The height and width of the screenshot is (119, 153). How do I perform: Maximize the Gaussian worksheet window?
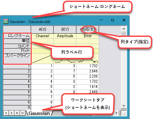(113, 20)
